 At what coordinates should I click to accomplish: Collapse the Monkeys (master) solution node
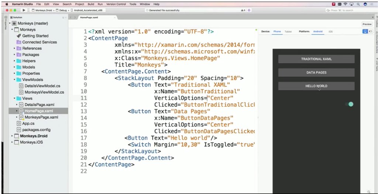click(x=10, y=24)
